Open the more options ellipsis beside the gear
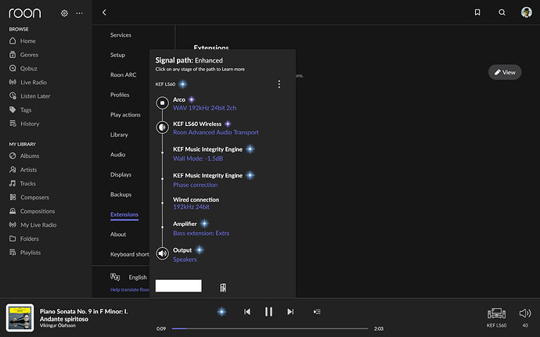540x337 pixels. [x=79, y=13]
